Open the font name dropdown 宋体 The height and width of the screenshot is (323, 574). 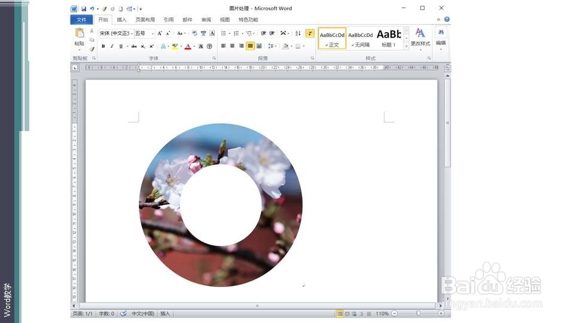132,33
